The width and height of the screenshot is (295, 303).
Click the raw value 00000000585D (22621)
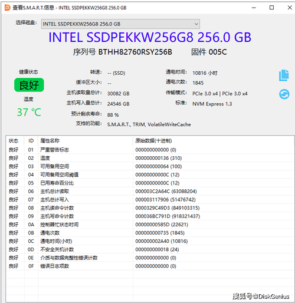click(x=162, y=225)
